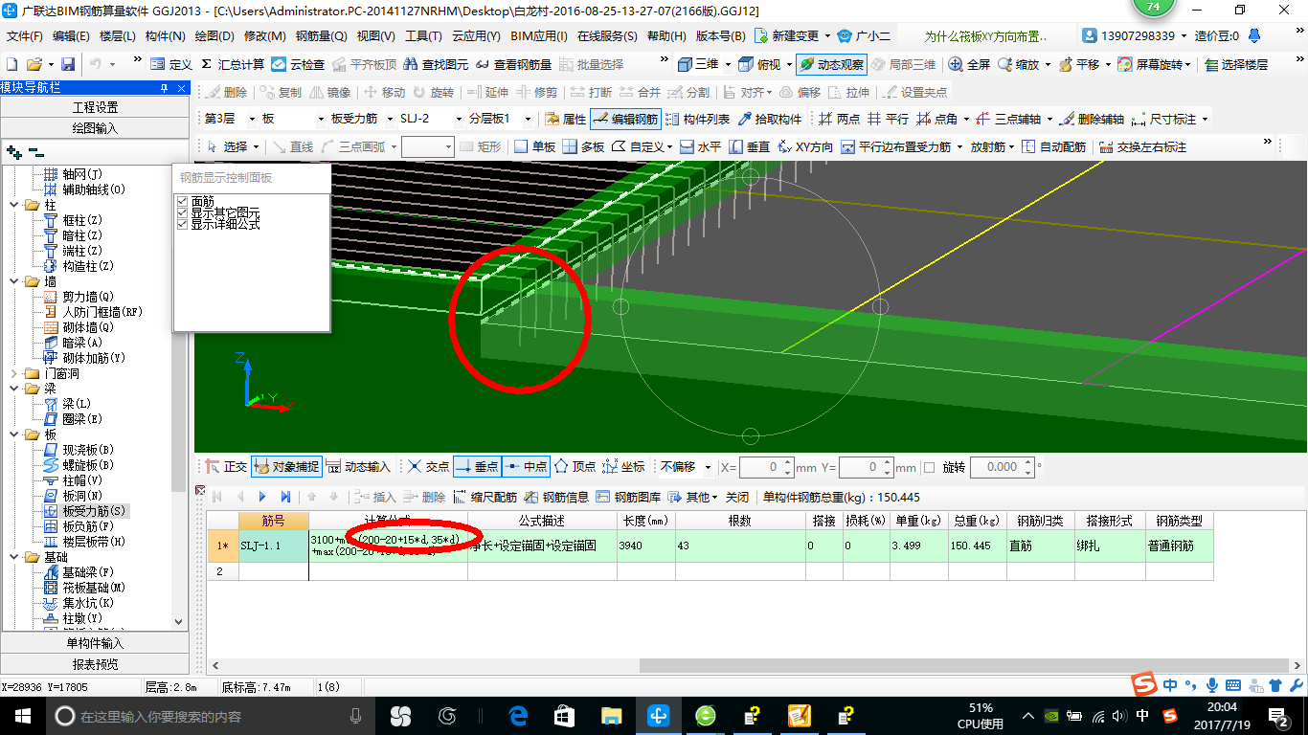
Task: Click 垂直 vertical rebar tool
Action: (x=749, y=146)
